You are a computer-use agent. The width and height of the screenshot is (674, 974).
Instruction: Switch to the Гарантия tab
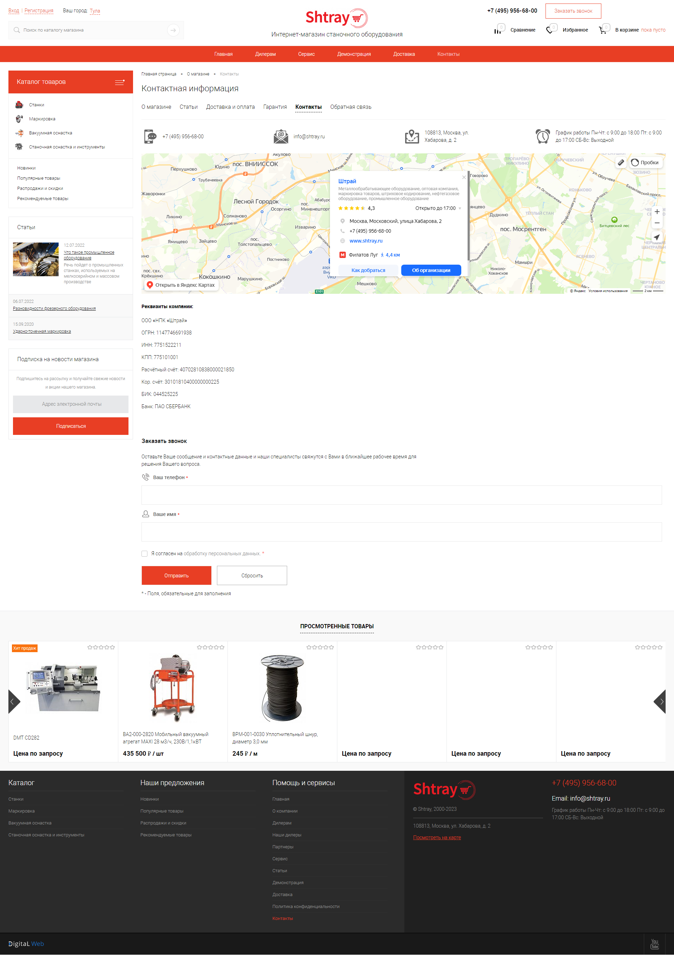[x=275, y=107]
